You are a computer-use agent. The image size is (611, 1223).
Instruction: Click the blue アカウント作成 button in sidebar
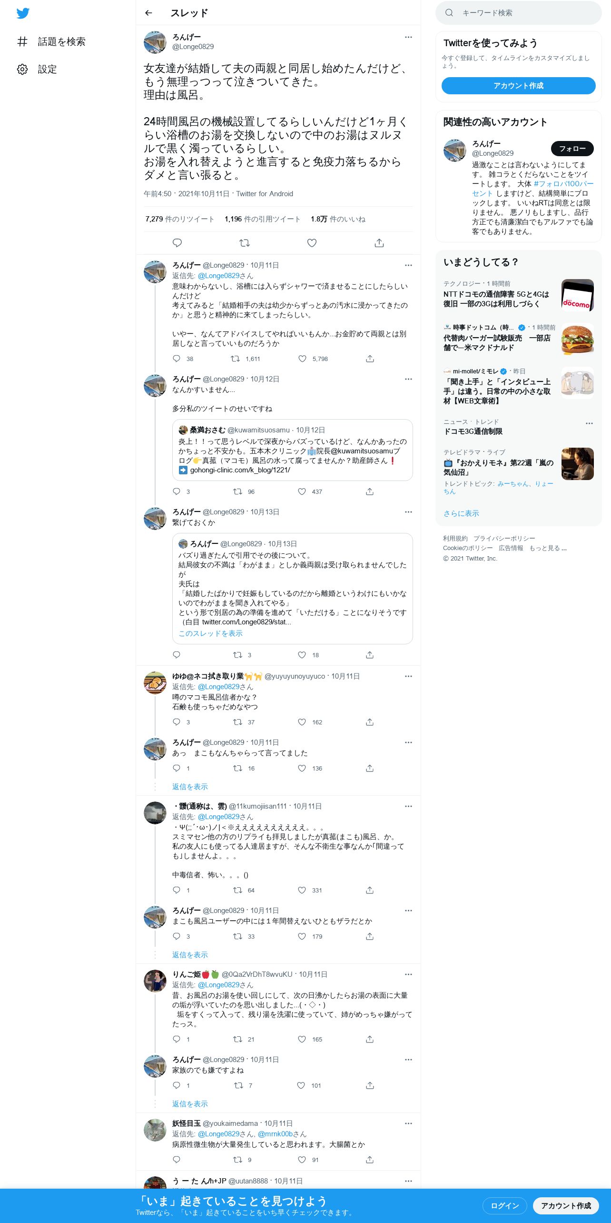[x=519, y=86]
